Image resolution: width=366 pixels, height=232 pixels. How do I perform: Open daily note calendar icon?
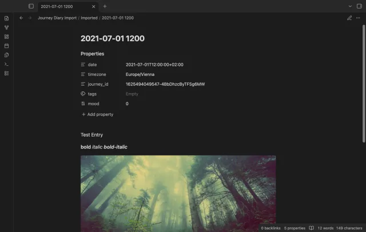6,46
